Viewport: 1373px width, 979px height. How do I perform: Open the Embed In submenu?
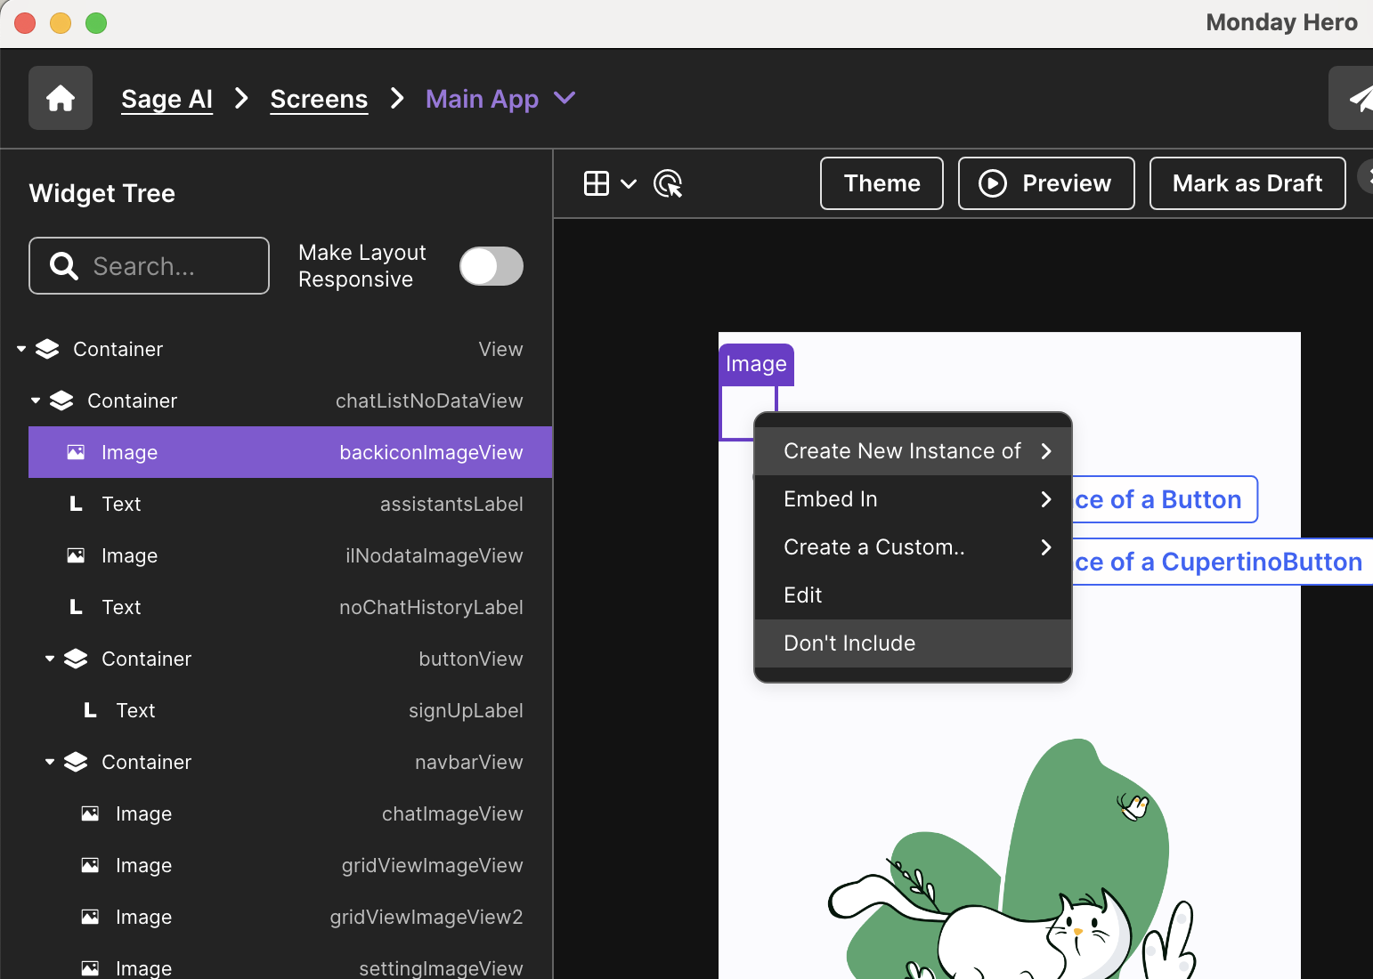[x=912, y=499]
